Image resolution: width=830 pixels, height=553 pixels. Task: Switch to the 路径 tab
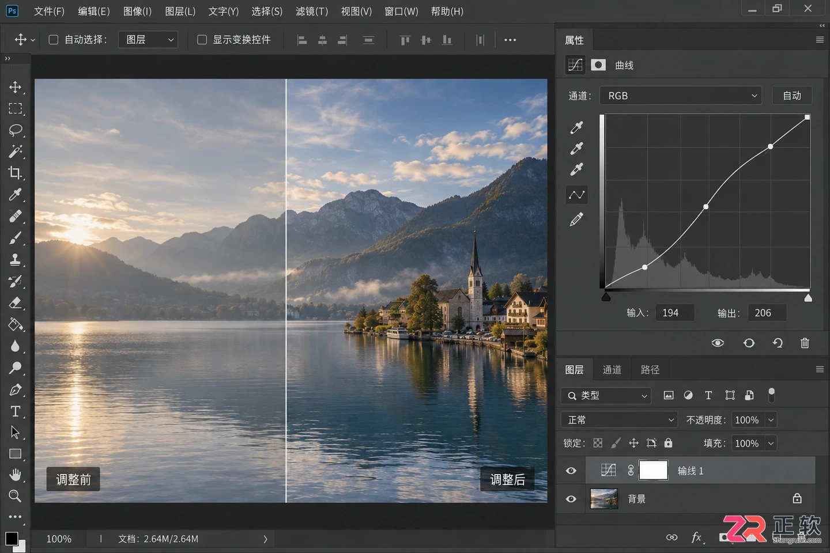coord(650,370)
